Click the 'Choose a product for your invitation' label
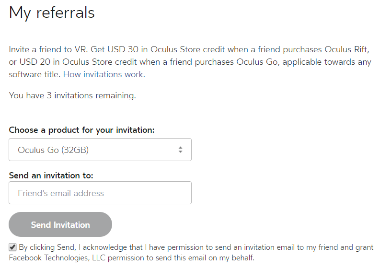This screenshot has height=269, width=380. pos(81,130)
